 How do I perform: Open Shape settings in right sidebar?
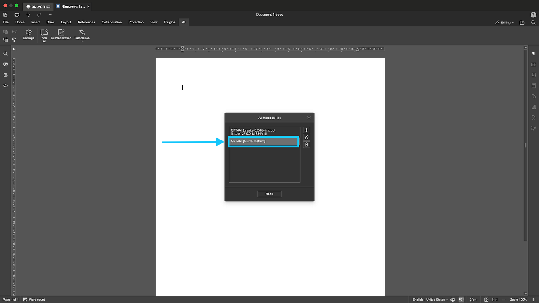(534, 96)
